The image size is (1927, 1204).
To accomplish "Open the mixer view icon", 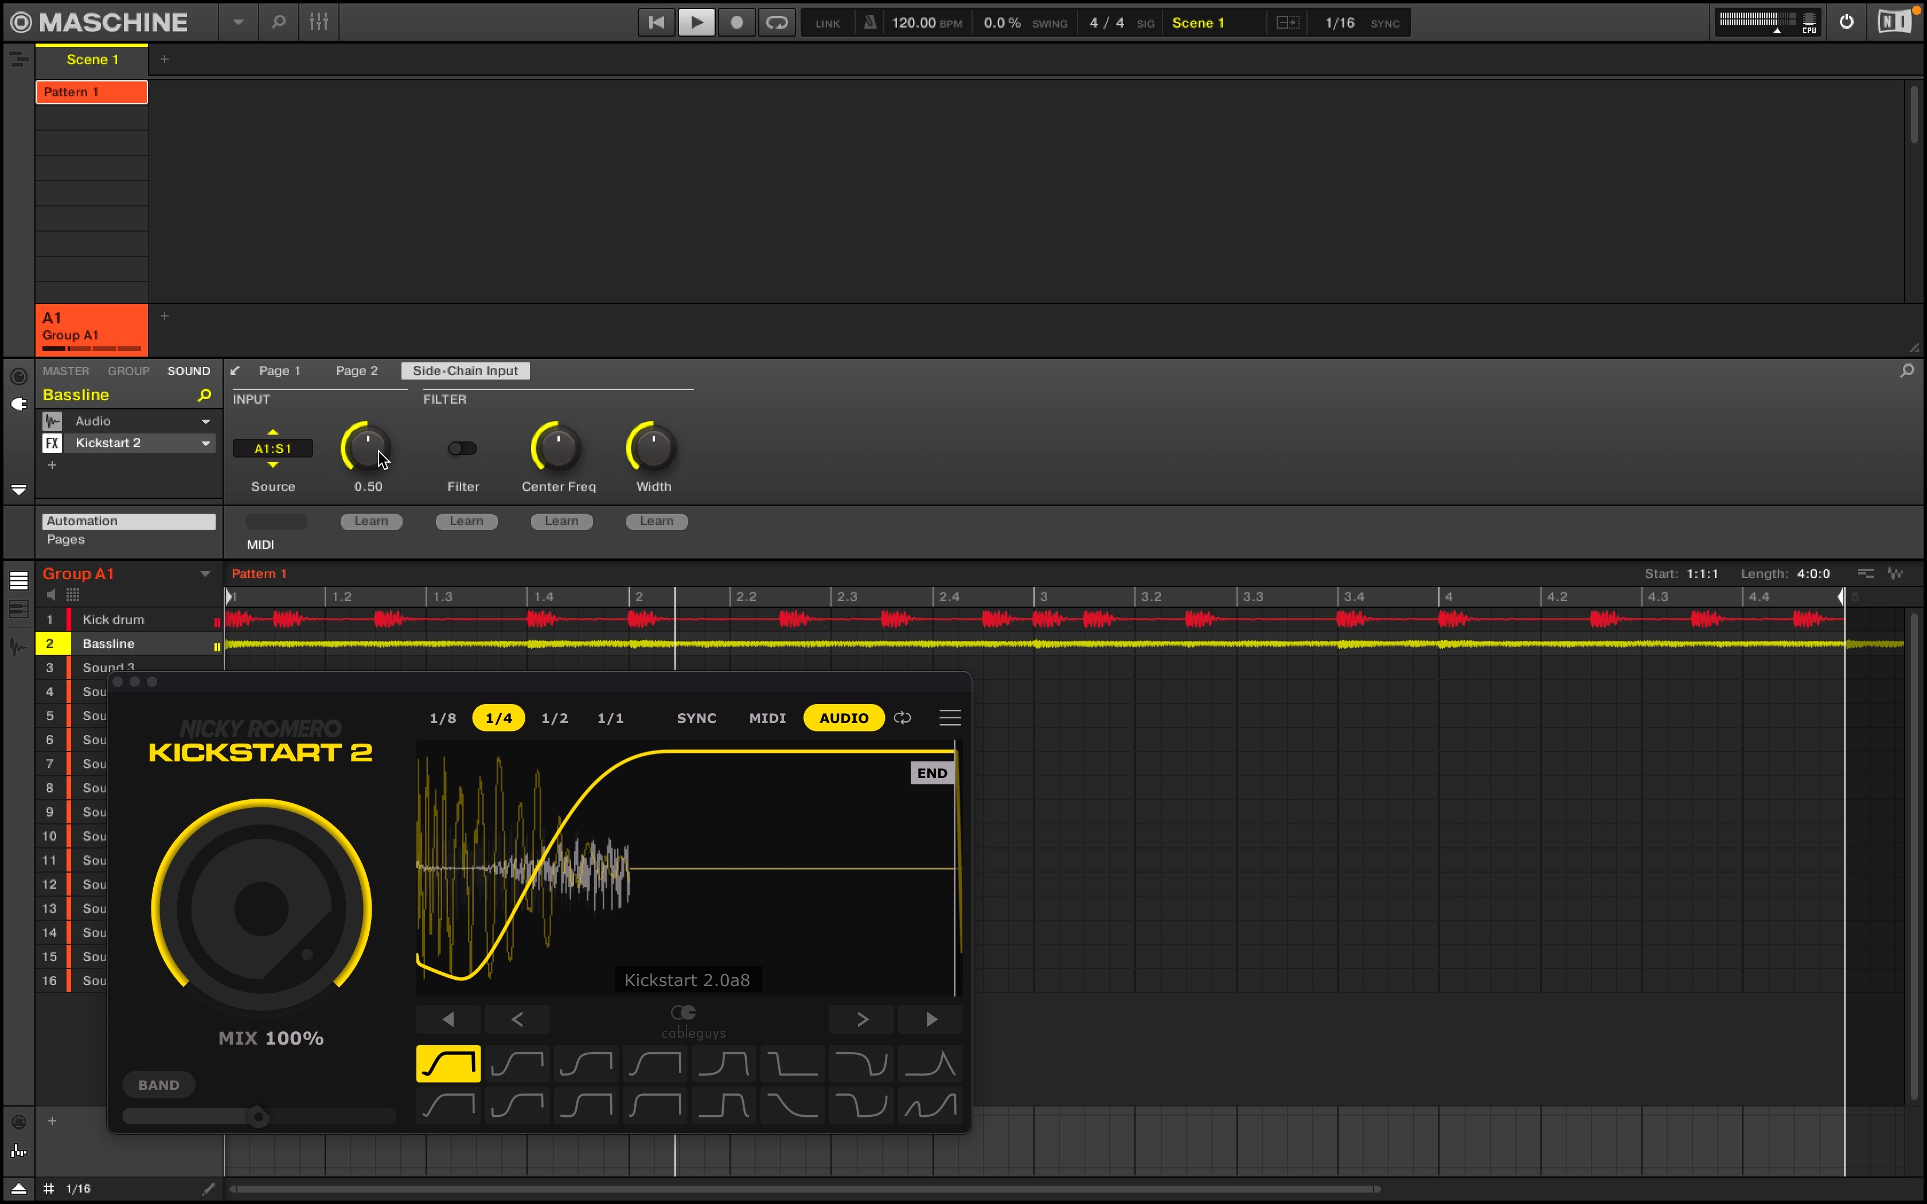I will tap(318, 22).
